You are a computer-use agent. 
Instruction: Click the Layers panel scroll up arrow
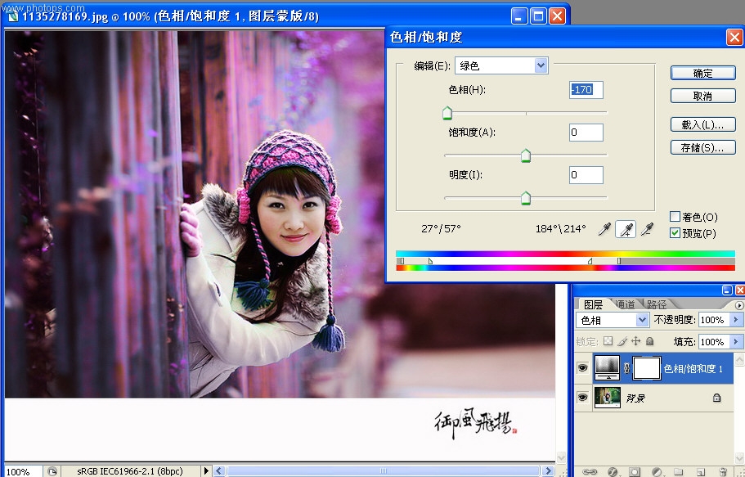pyautogui.click(x=740, y=359)
